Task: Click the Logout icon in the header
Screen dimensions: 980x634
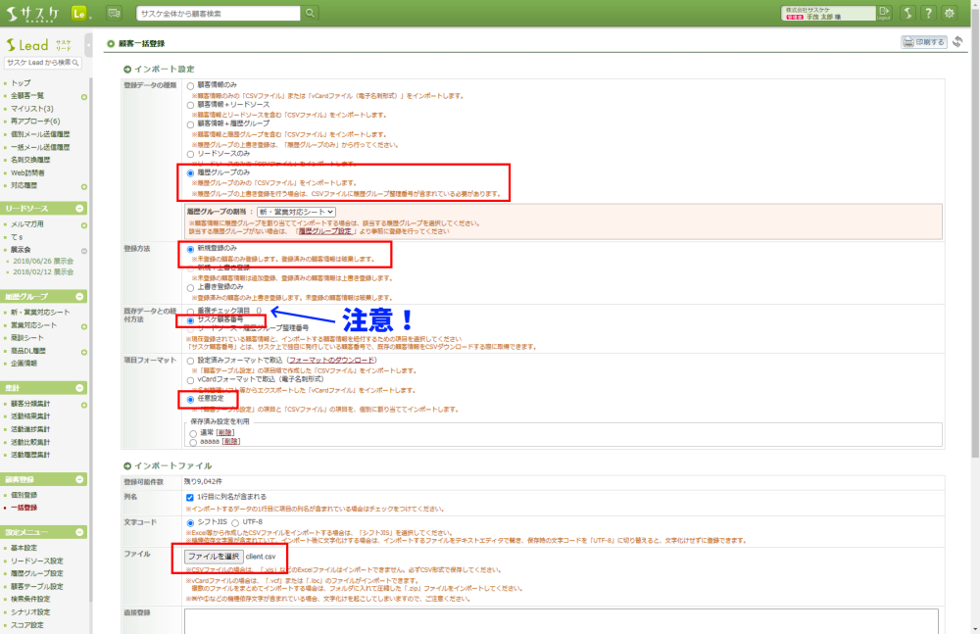Action: (x=884, y=13)
